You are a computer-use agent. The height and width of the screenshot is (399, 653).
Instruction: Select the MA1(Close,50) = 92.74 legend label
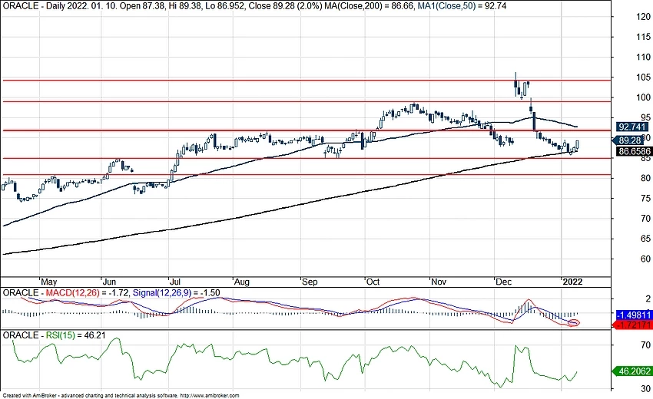[x=462, y=6]
